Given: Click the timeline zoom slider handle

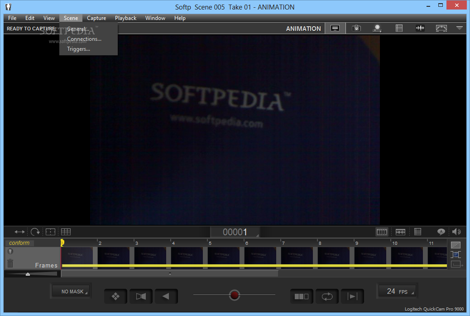Looking at the screenshot, I should pyautogui.click(x=28, y=274).
